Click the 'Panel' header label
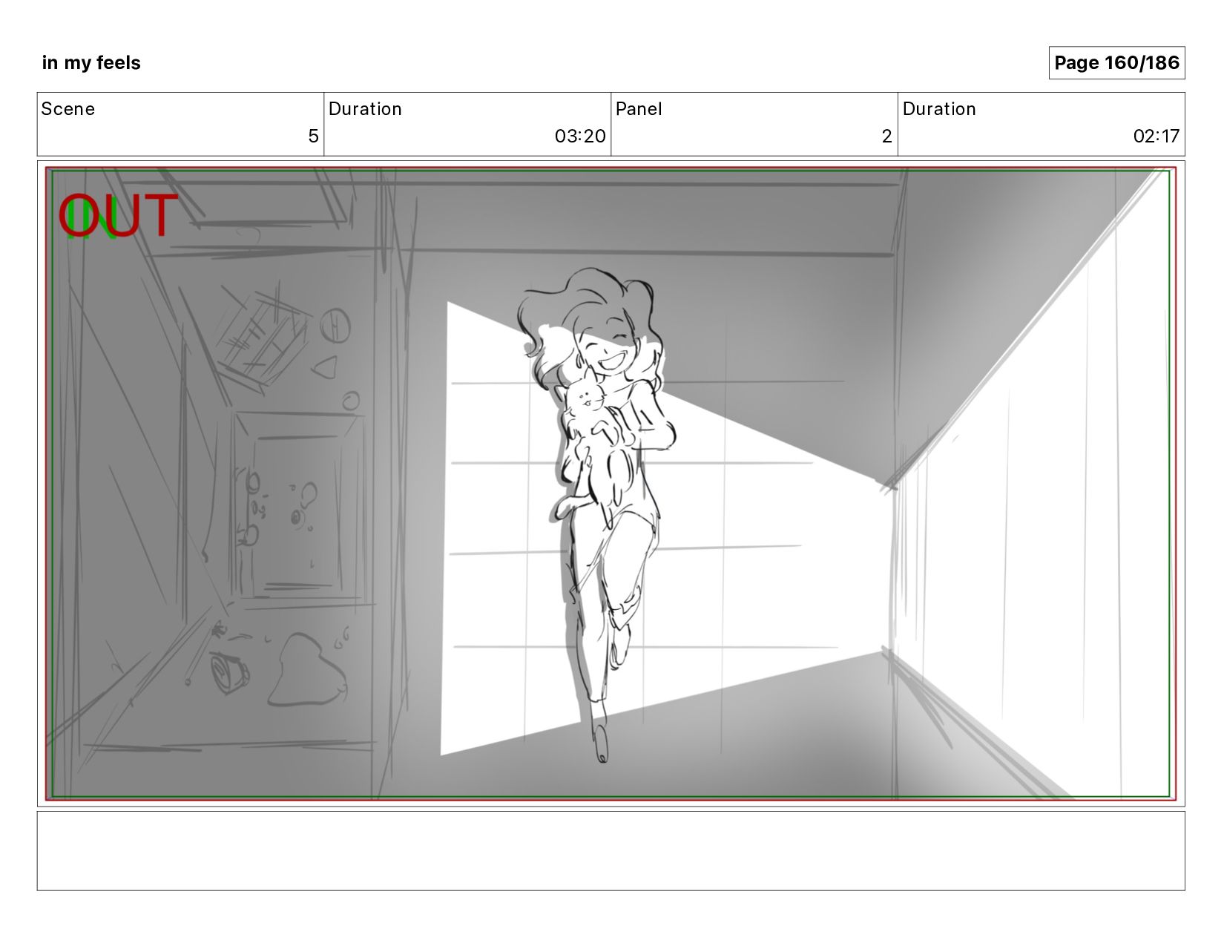The height and width of the screenshot is (946, 1224). click(639, 109)
